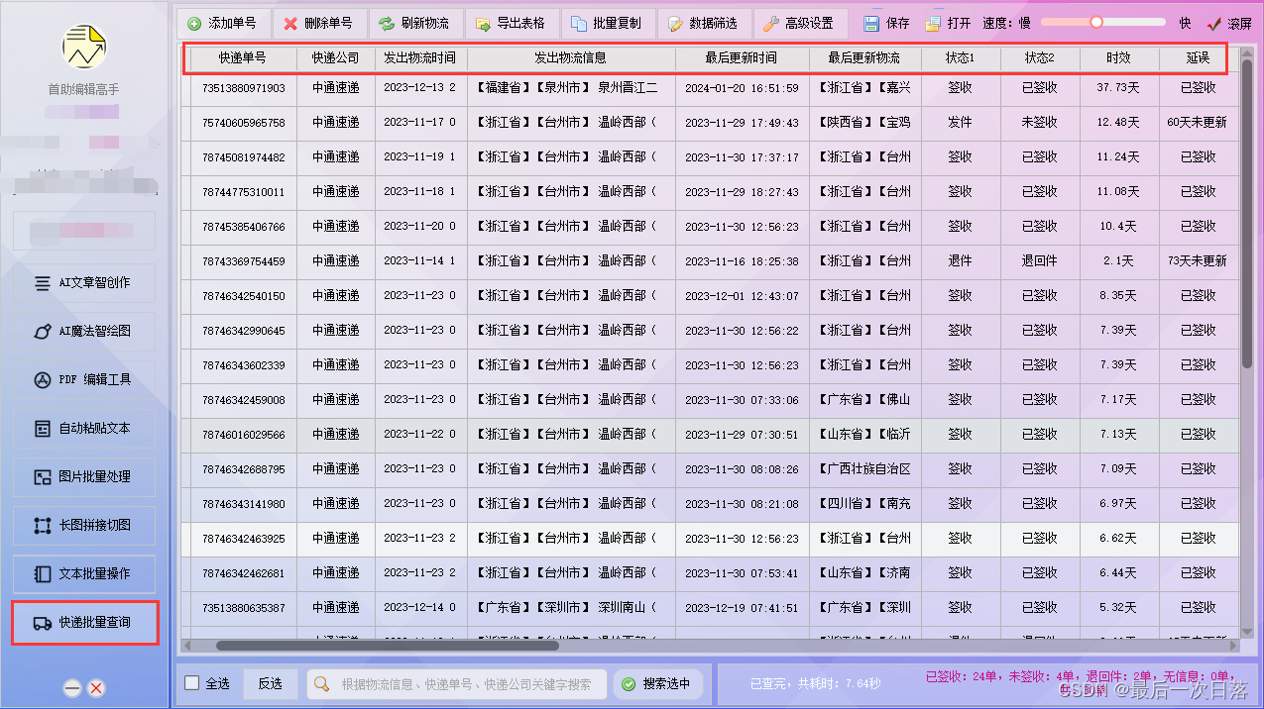Click the horizontal scrollbar under the table
Image resolution: width=1264 pixels, height=709 pixels.
387,646
